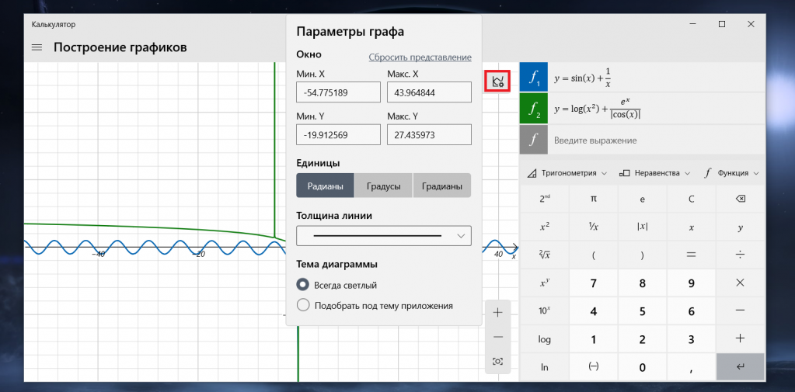The height and width of the screenshot is (392, 795).
Task: Click the digit 6 key
Action: coord(691,311)
